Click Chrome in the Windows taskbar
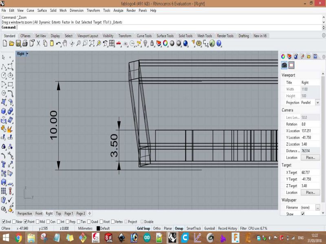 coord(18,237)
